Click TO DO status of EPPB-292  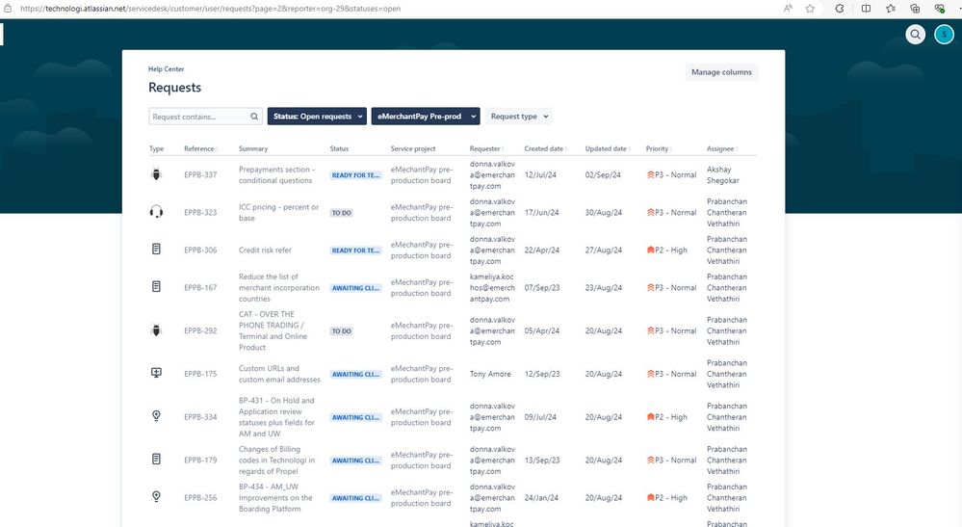(x=342, y=331)
